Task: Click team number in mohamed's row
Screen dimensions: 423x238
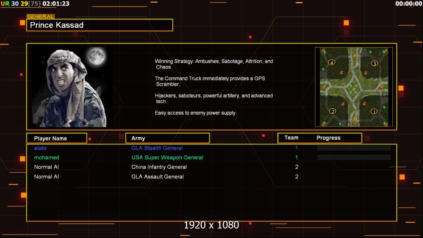Action: coord(296,157)
